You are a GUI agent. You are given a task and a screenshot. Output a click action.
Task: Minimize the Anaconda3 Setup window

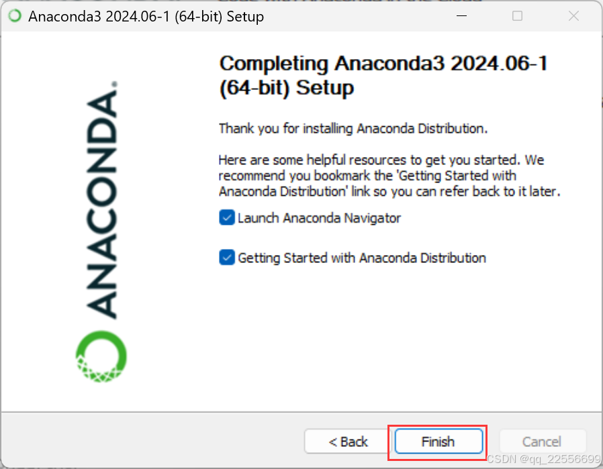pyautogui.click(x=461, y=16)
